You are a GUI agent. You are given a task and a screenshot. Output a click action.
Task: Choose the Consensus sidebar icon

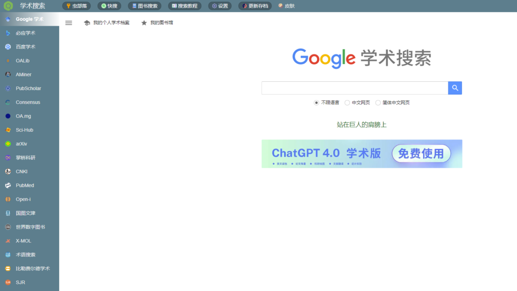(x=8, y=102)
